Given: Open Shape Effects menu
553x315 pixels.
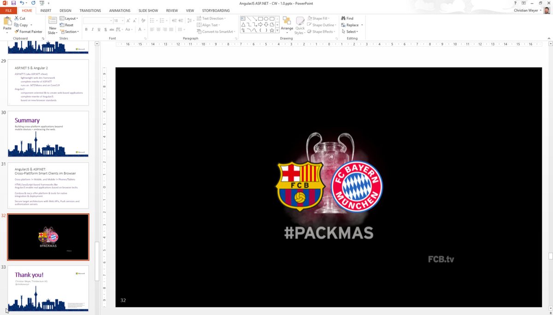Looking at the screenshot, I should pos(321,32).
